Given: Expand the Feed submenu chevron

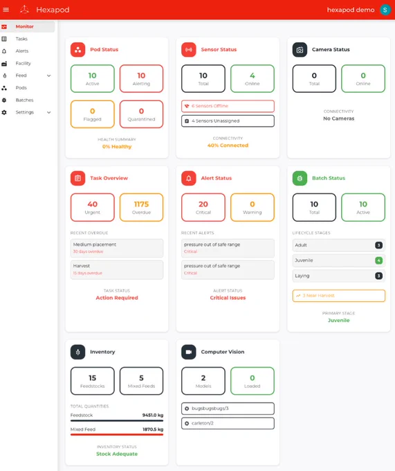Looking at the screenshot, I should pyautogui.click(x=49, y=75).
